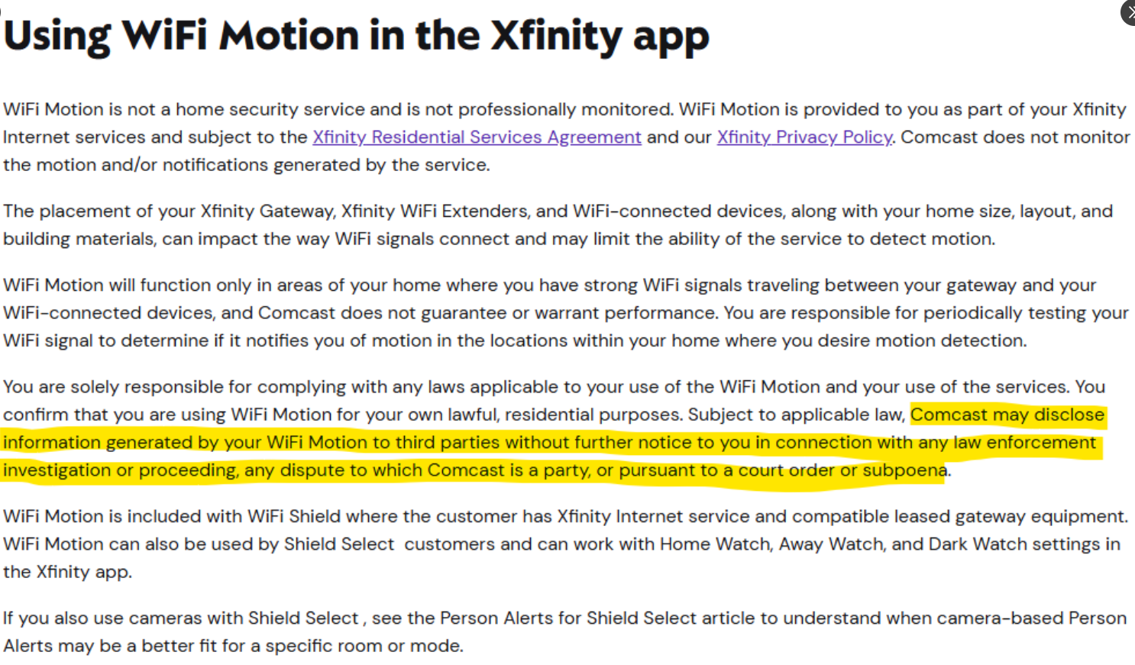Screen dimensions: 1135x665
Task: Click the phrase 'does not guarantee or warrant performance'
Action: pos(529,313)
